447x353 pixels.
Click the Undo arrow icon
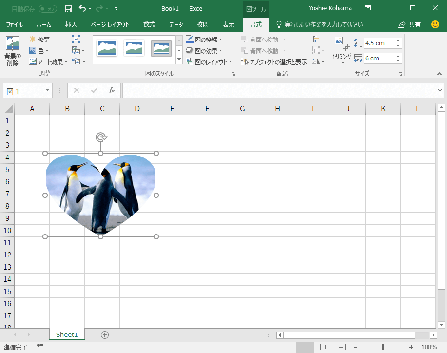click(82, 9)
